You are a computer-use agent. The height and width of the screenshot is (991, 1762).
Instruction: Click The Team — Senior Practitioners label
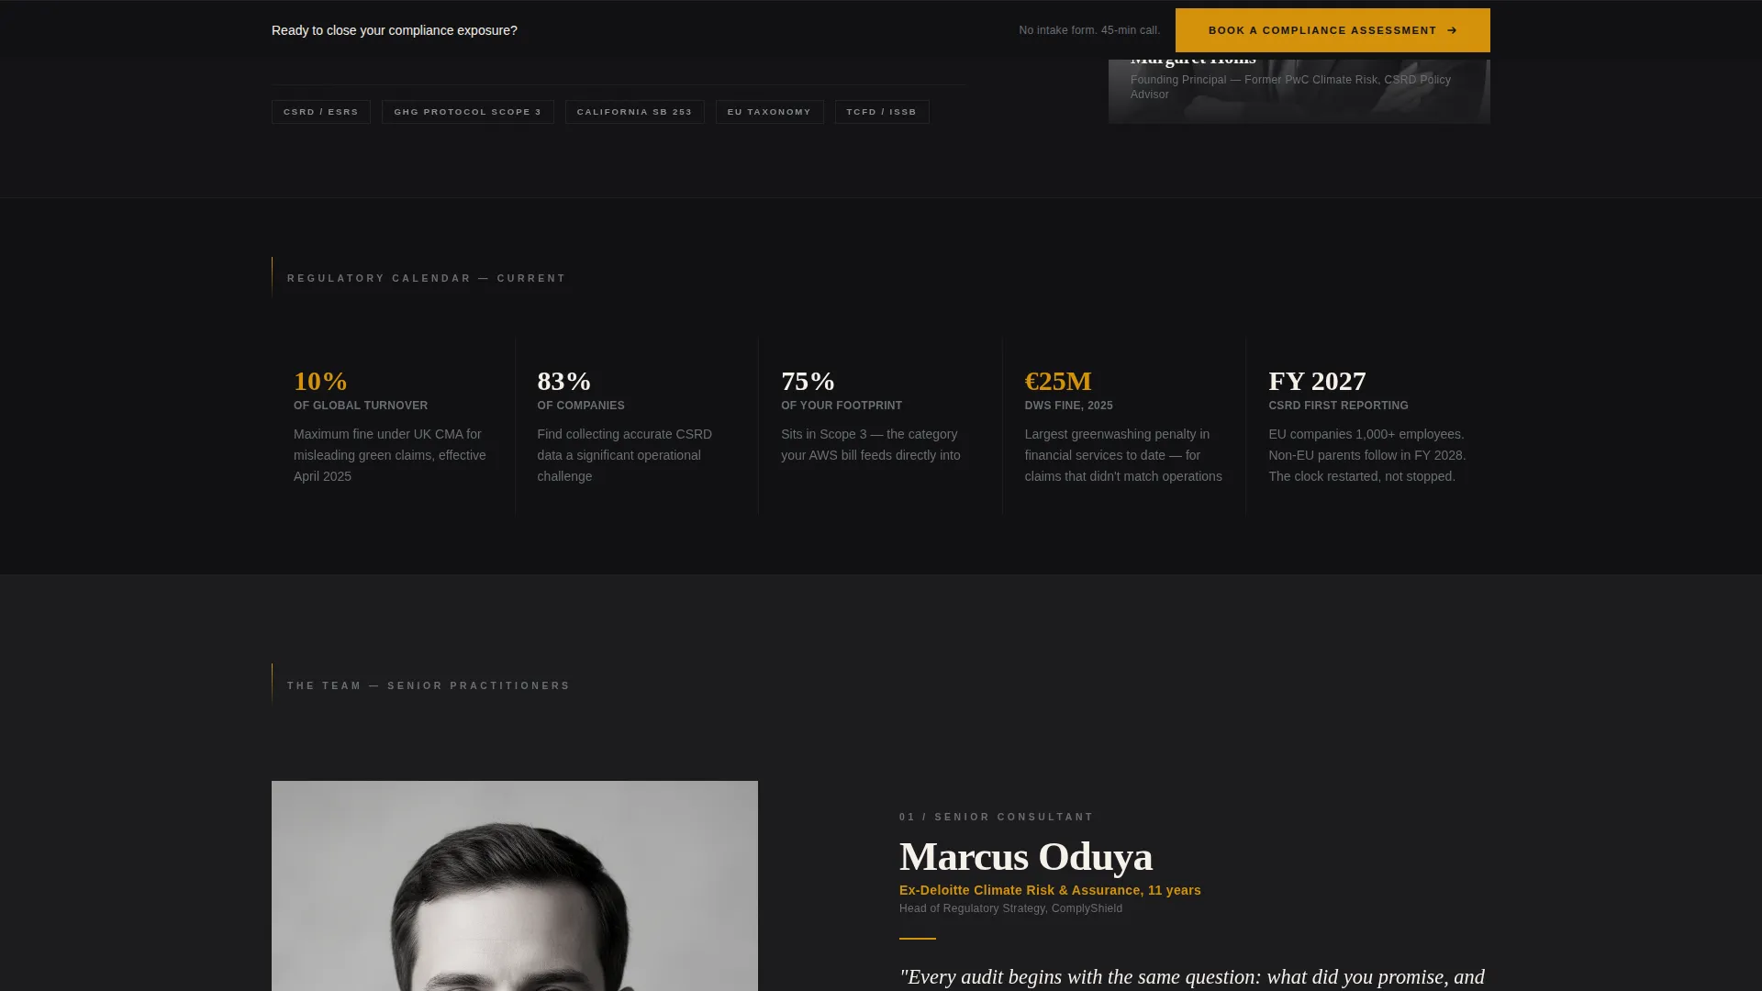pos(429,685)
